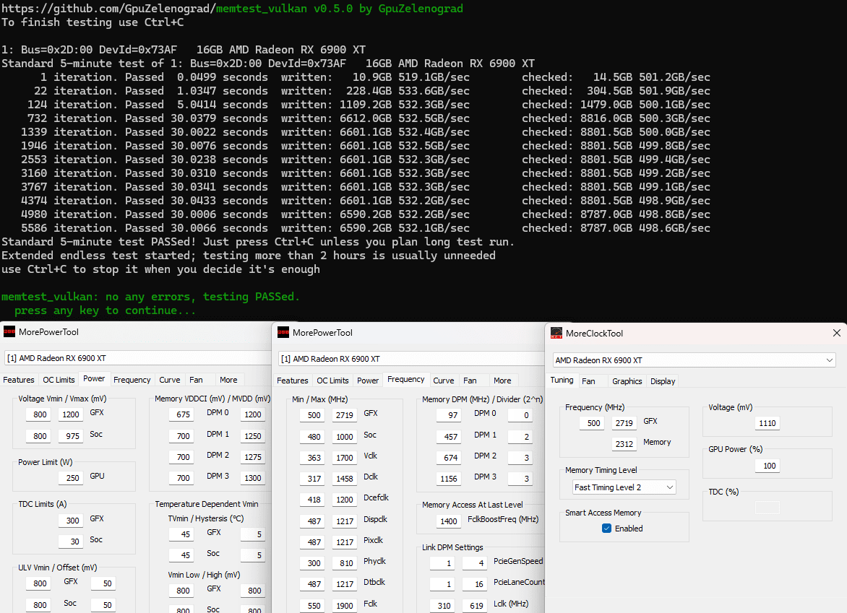Click the empty TDC percent field
Image resolution: width=847 pixels, height=613 pixels.
[x=767, y=508]
